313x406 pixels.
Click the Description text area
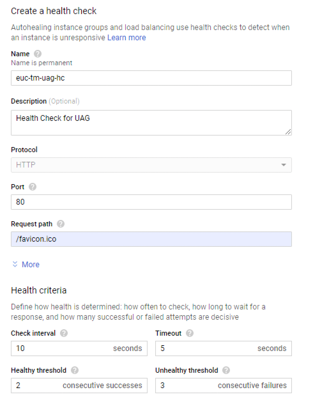151,123
